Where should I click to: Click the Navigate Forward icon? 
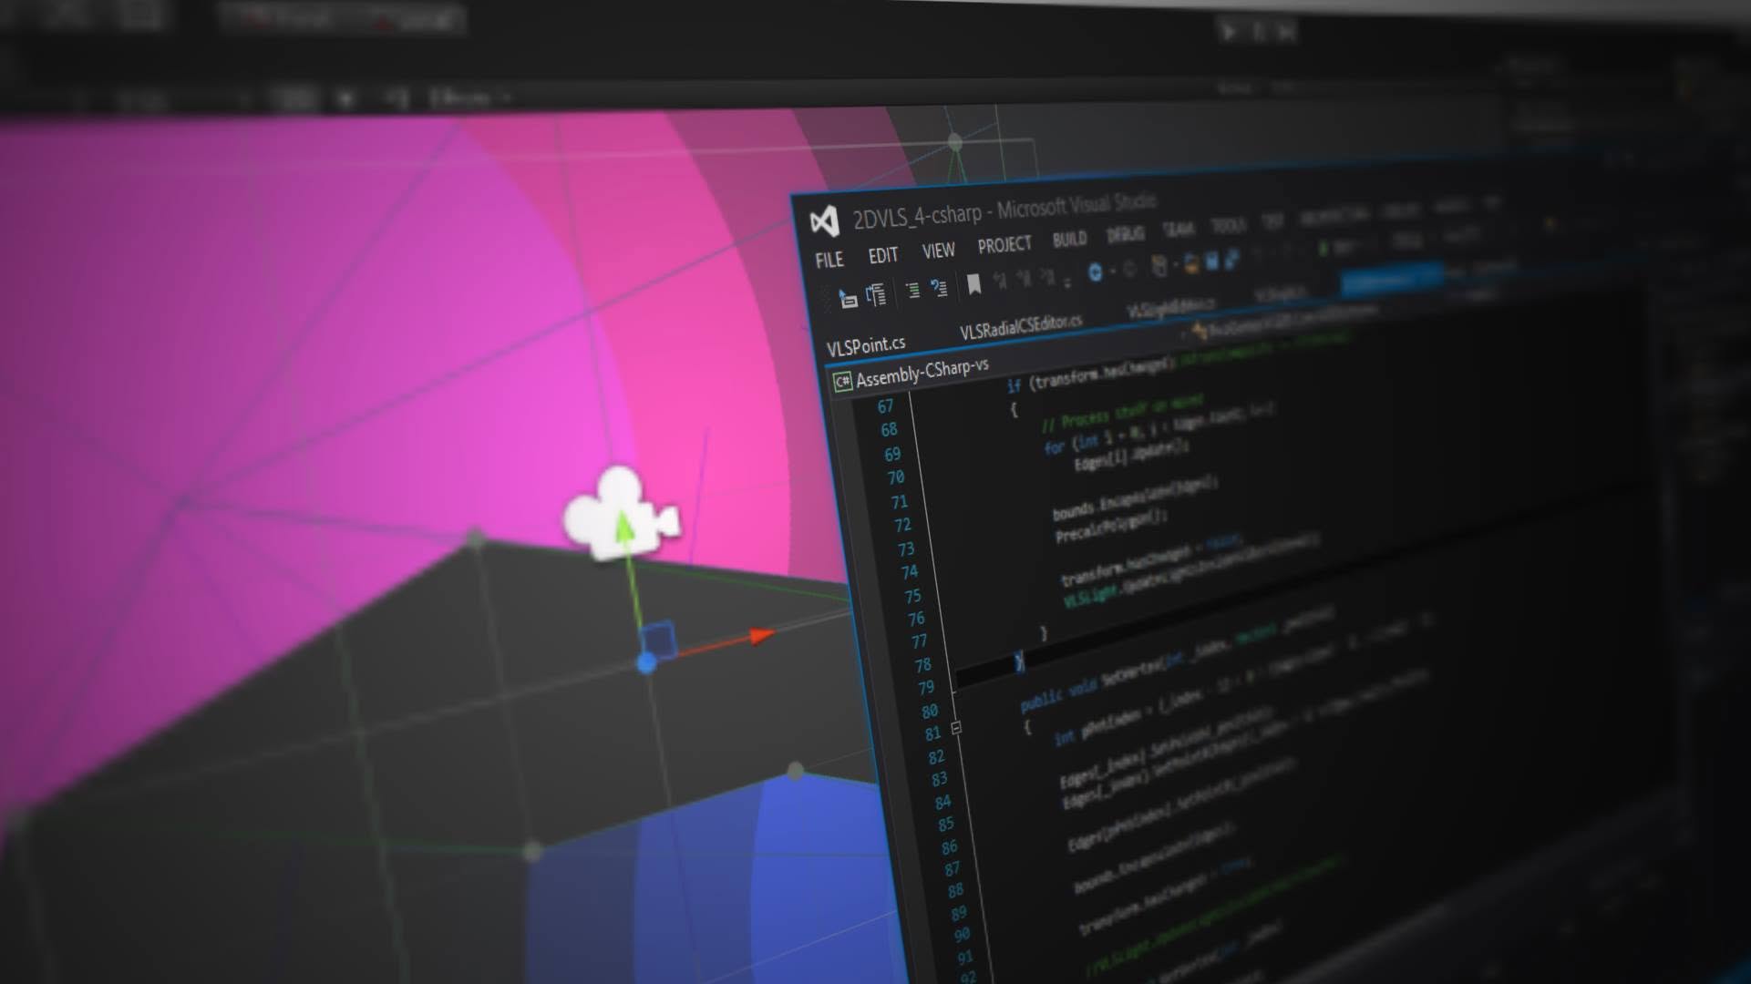[x=1129, y=269]
